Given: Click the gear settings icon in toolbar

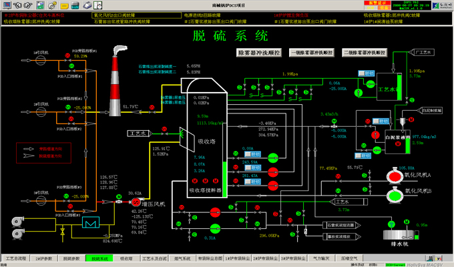Looking at the screenshot, I should [x=52, y=5].
